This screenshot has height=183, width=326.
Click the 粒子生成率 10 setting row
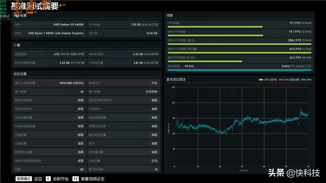123,169
